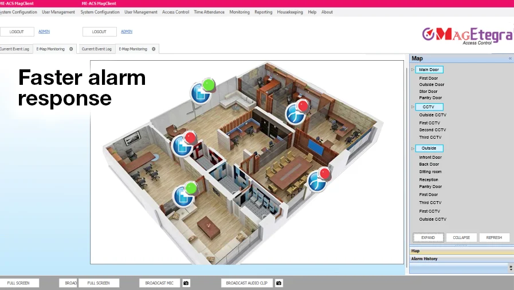
Task: Open the Alarm History accordion section
Action: tap(461, 259)
